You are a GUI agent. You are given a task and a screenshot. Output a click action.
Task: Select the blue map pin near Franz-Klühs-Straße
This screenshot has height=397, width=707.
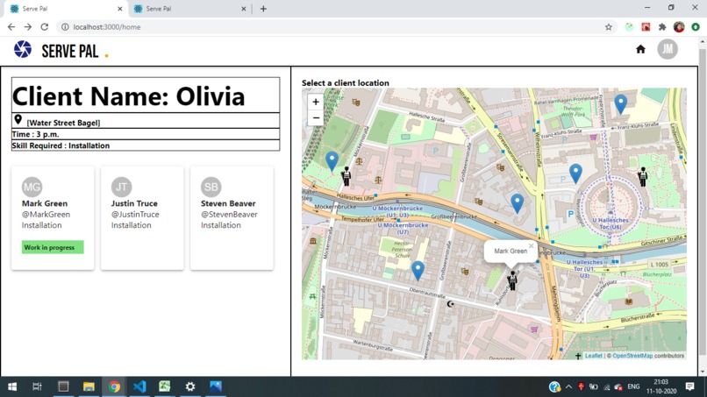[621, 104]
